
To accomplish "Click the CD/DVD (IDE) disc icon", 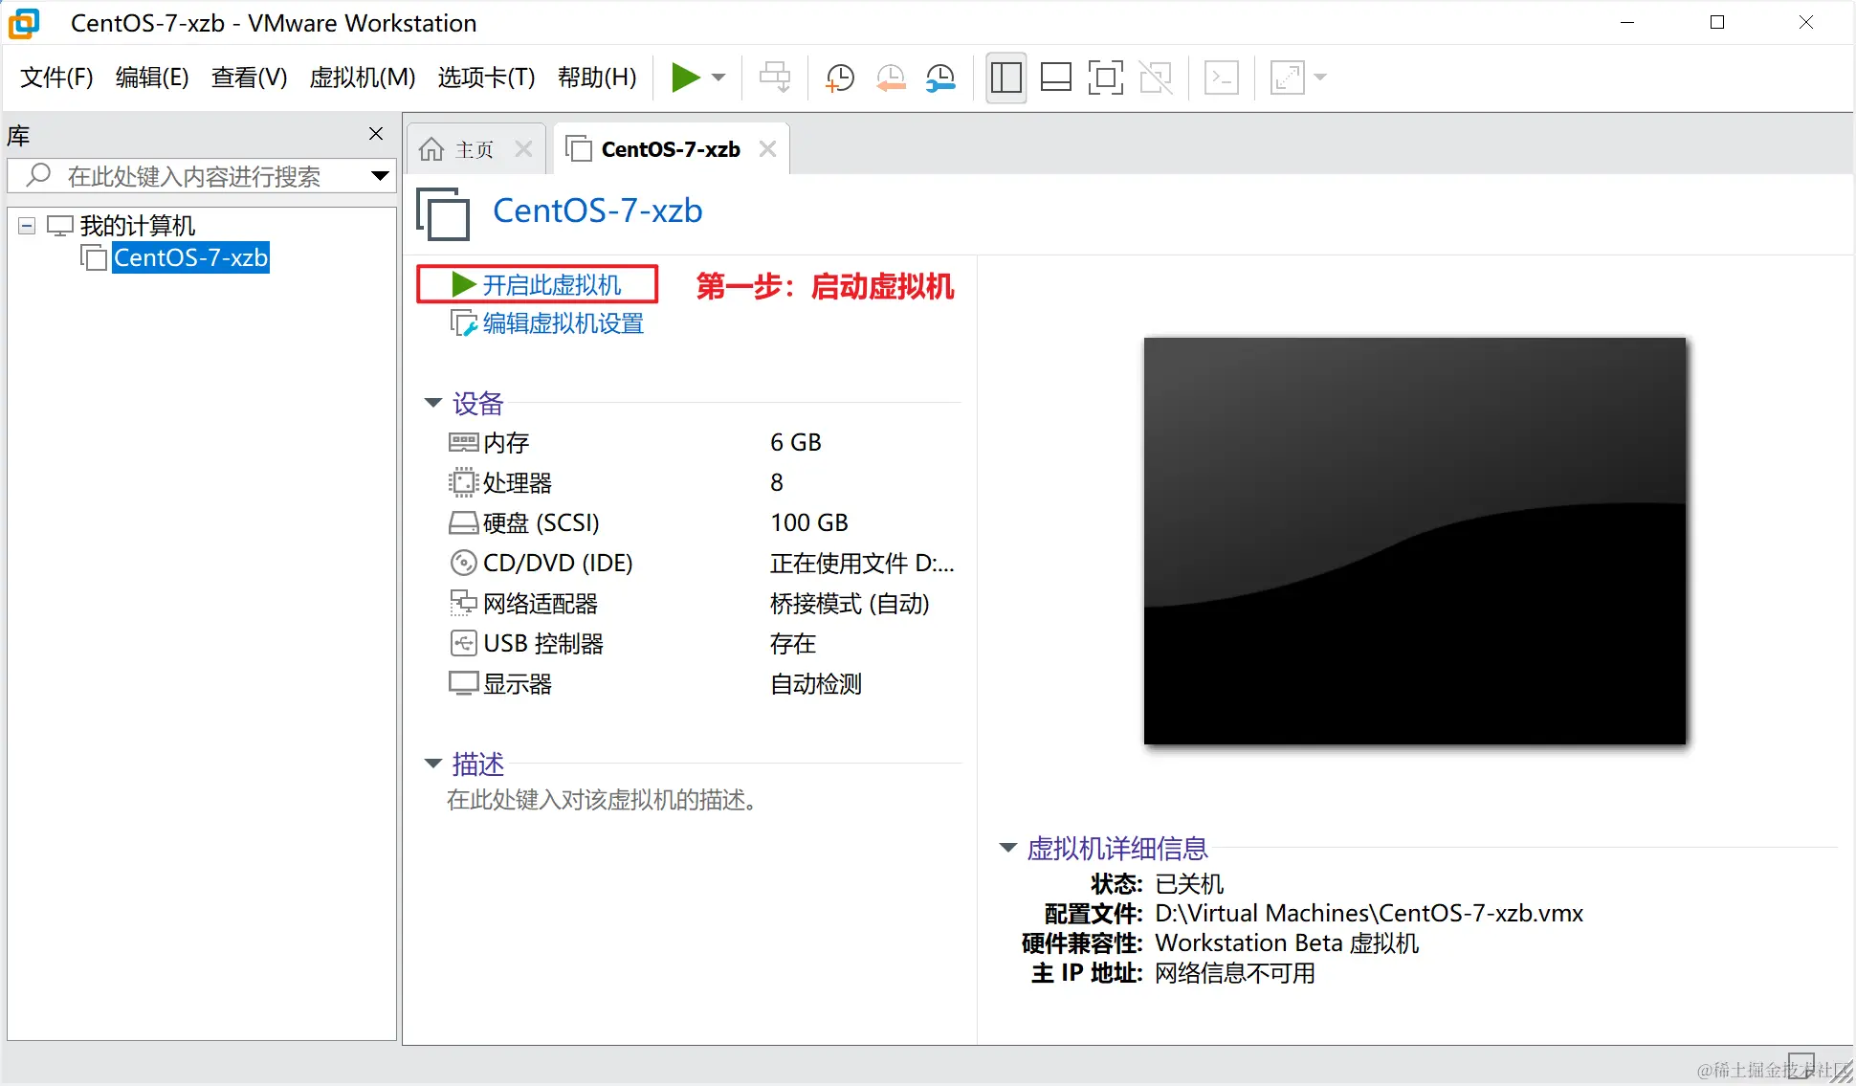I will [x=463, y=563].
